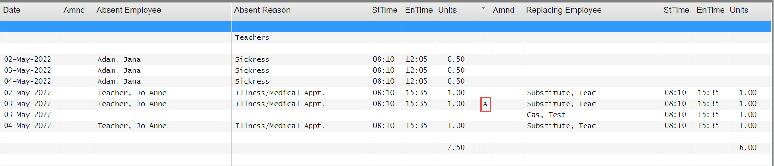Click the 7.50 absent units total

coord(456,148)
